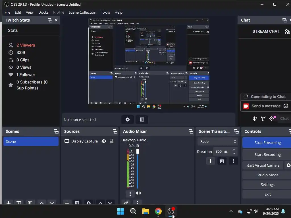
Task: Float the Sources dock
Action: click(x=115, y=131)
